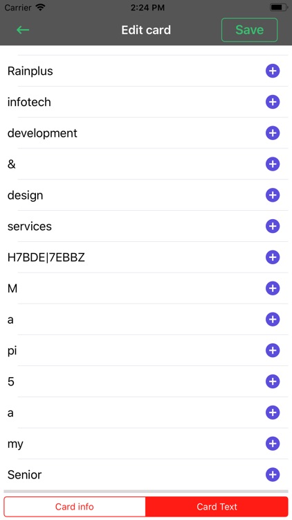This screenshot has width=292, height=520.
Task: Go back with the green arrow
Action: pos(23,30)
